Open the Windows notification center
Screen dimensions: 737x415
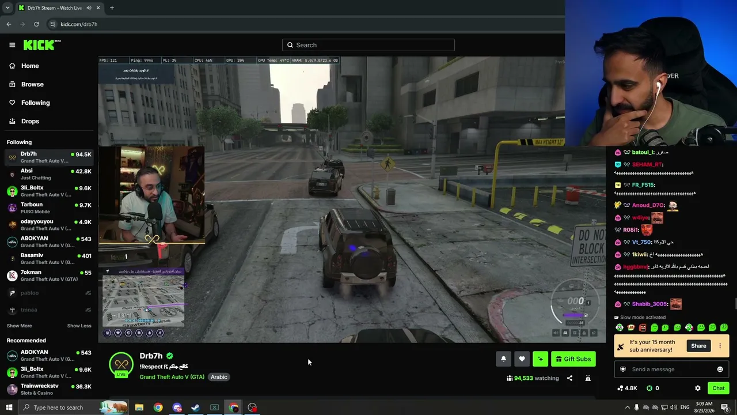point(725,408)
